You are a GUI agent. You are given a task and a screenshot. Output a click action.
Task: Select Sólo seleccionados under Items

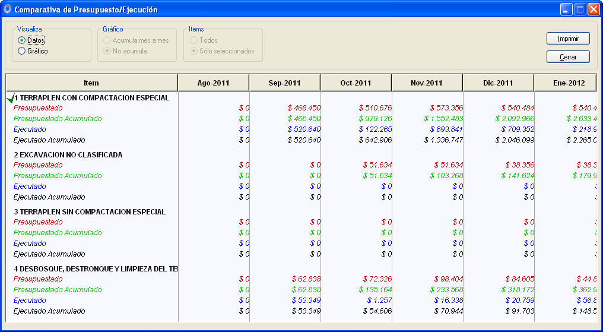194,51
